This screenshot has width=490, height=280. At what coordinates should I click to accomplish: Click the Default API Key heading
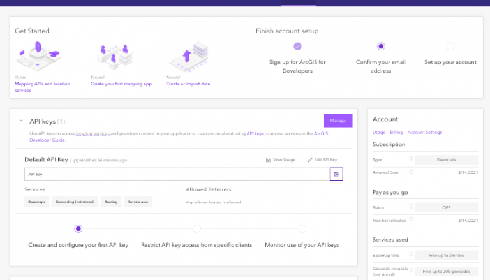46,159
